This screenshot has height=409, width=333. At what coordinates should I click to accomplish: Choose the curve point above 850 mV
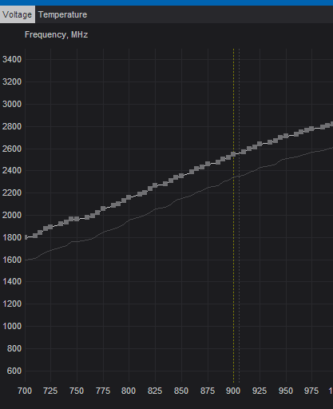coord(181,176)
